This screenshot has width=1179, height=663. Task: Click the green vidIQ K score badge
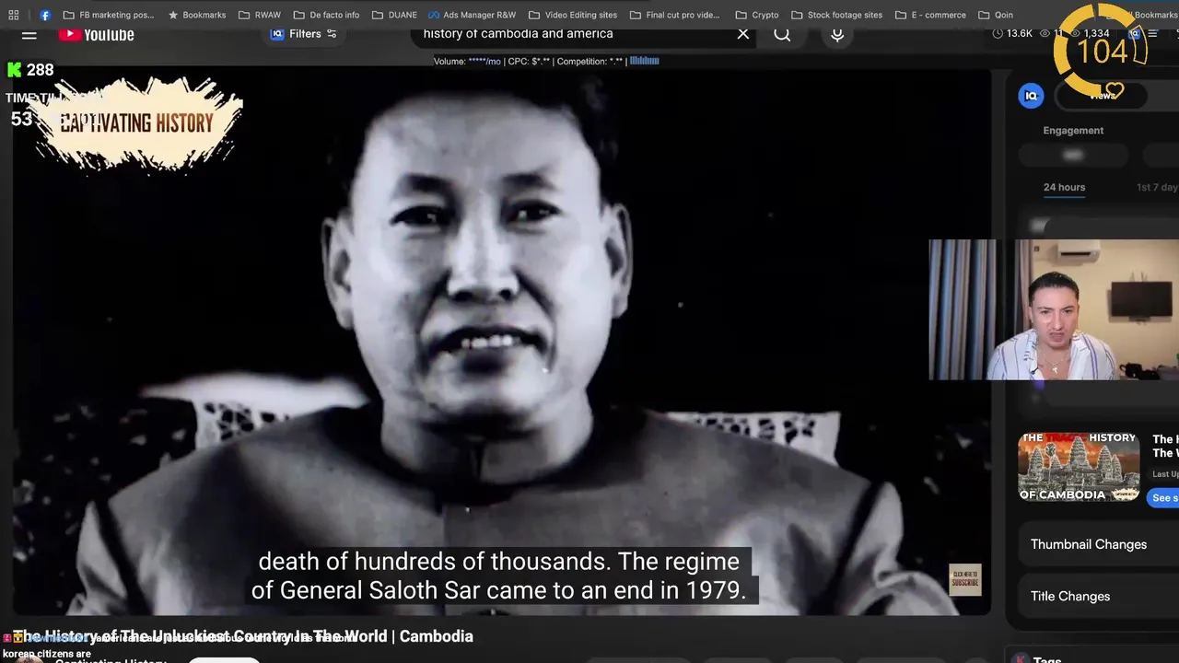30,70
